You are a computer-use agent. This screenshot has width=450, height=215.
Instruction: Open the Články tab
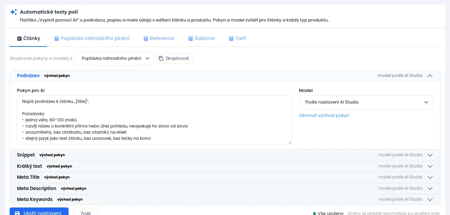point(28,38)
